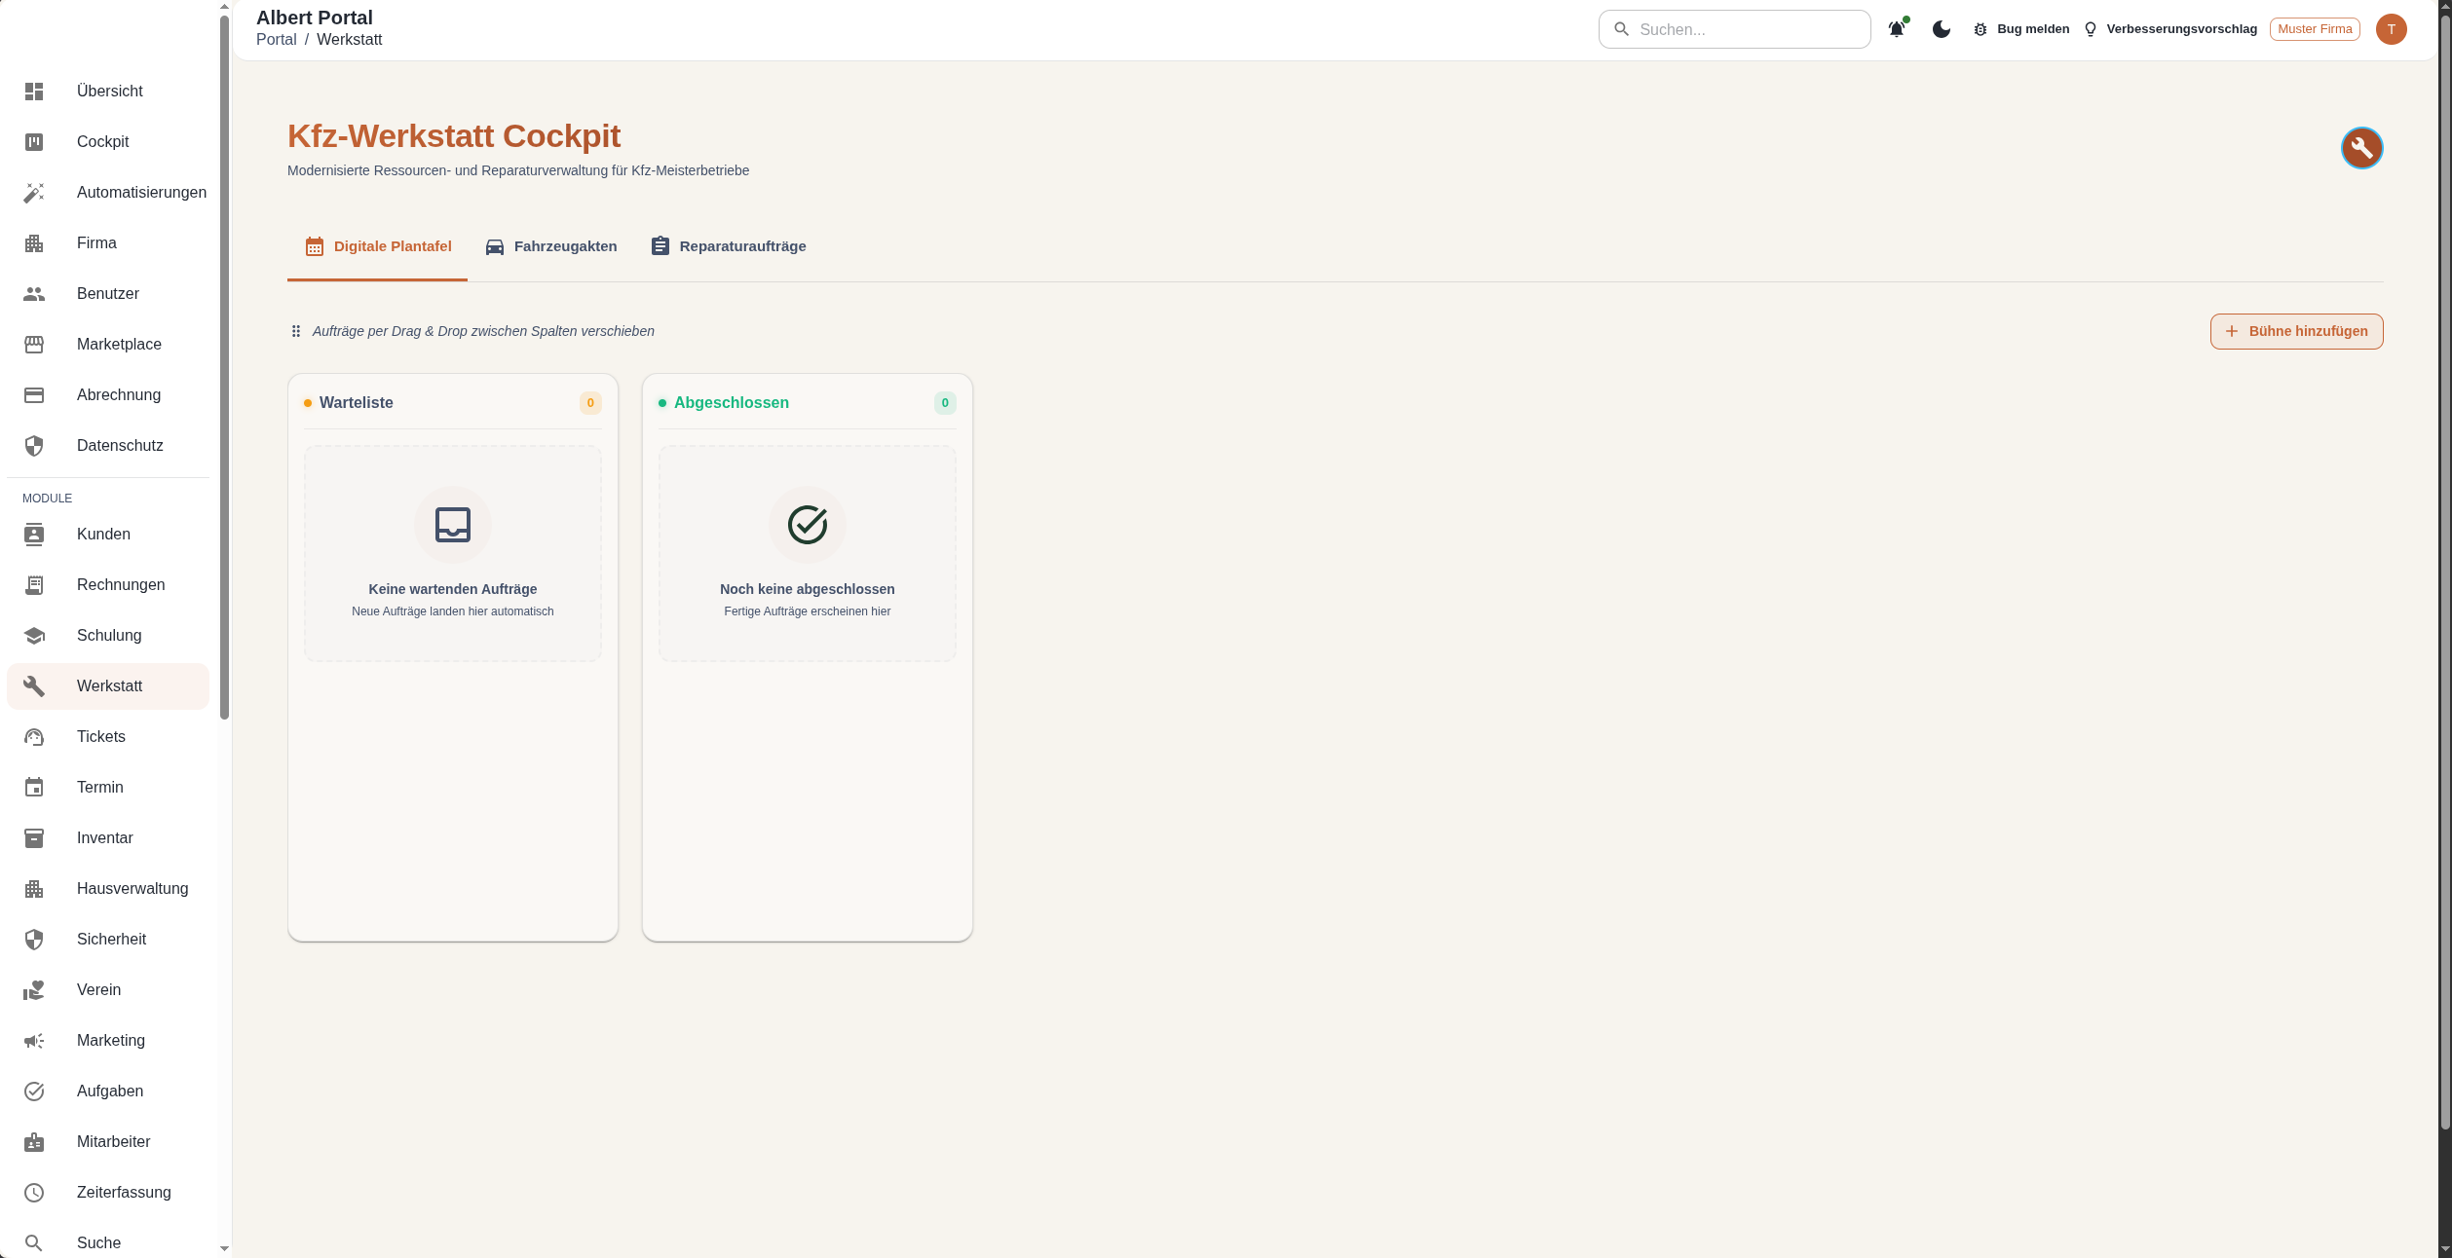Click the Werkstatt wrench sidebar icon

click(x=34, y=686)
